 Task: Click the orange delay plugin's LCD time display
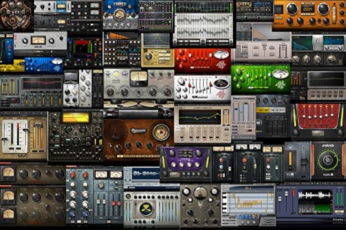point(308,9)
